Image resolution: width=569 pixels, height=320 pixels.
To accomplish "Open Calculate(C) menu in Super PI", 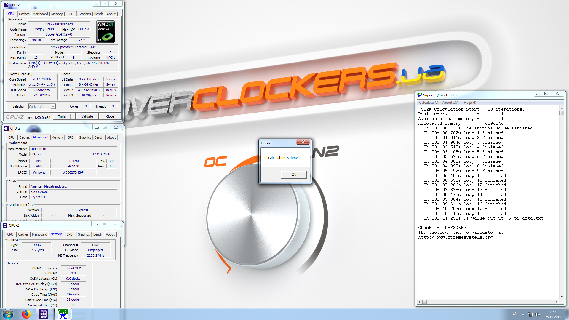I will click(429, 103).
